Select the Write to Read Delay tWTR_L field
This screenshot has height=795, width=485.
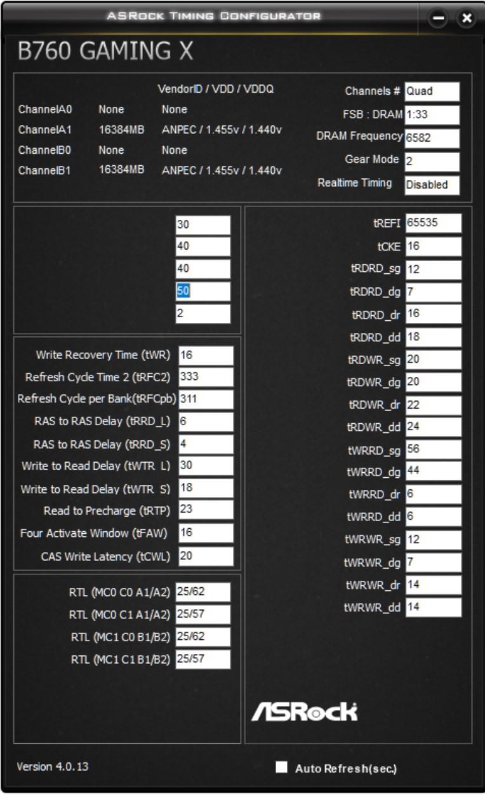206,466
